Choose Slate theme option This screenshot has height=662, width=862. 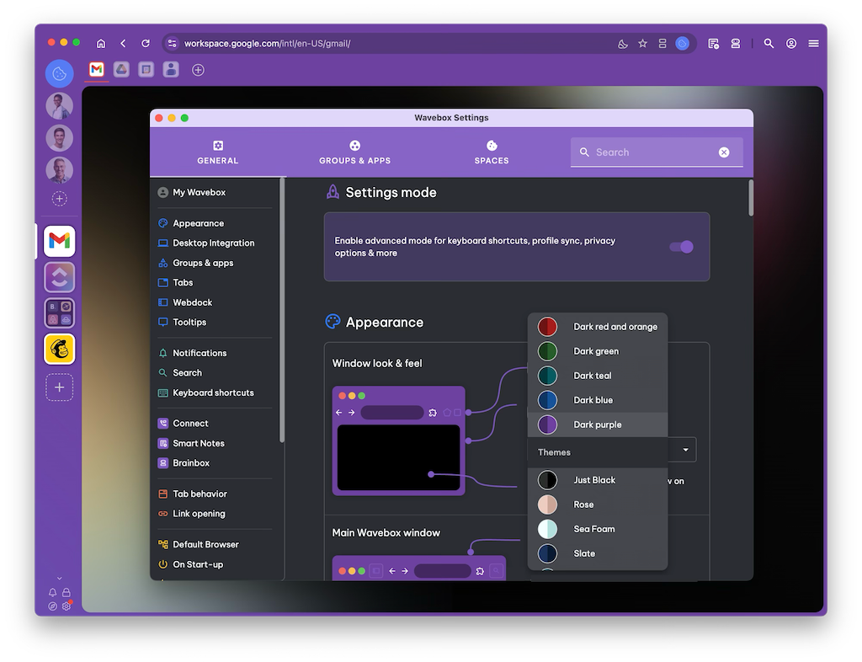[x=598, y=553]
